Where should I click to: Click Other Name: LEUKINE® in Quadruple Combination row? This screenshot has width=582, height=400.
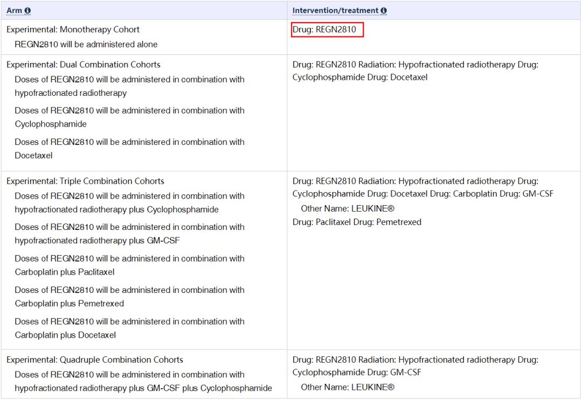coord(348,388)
